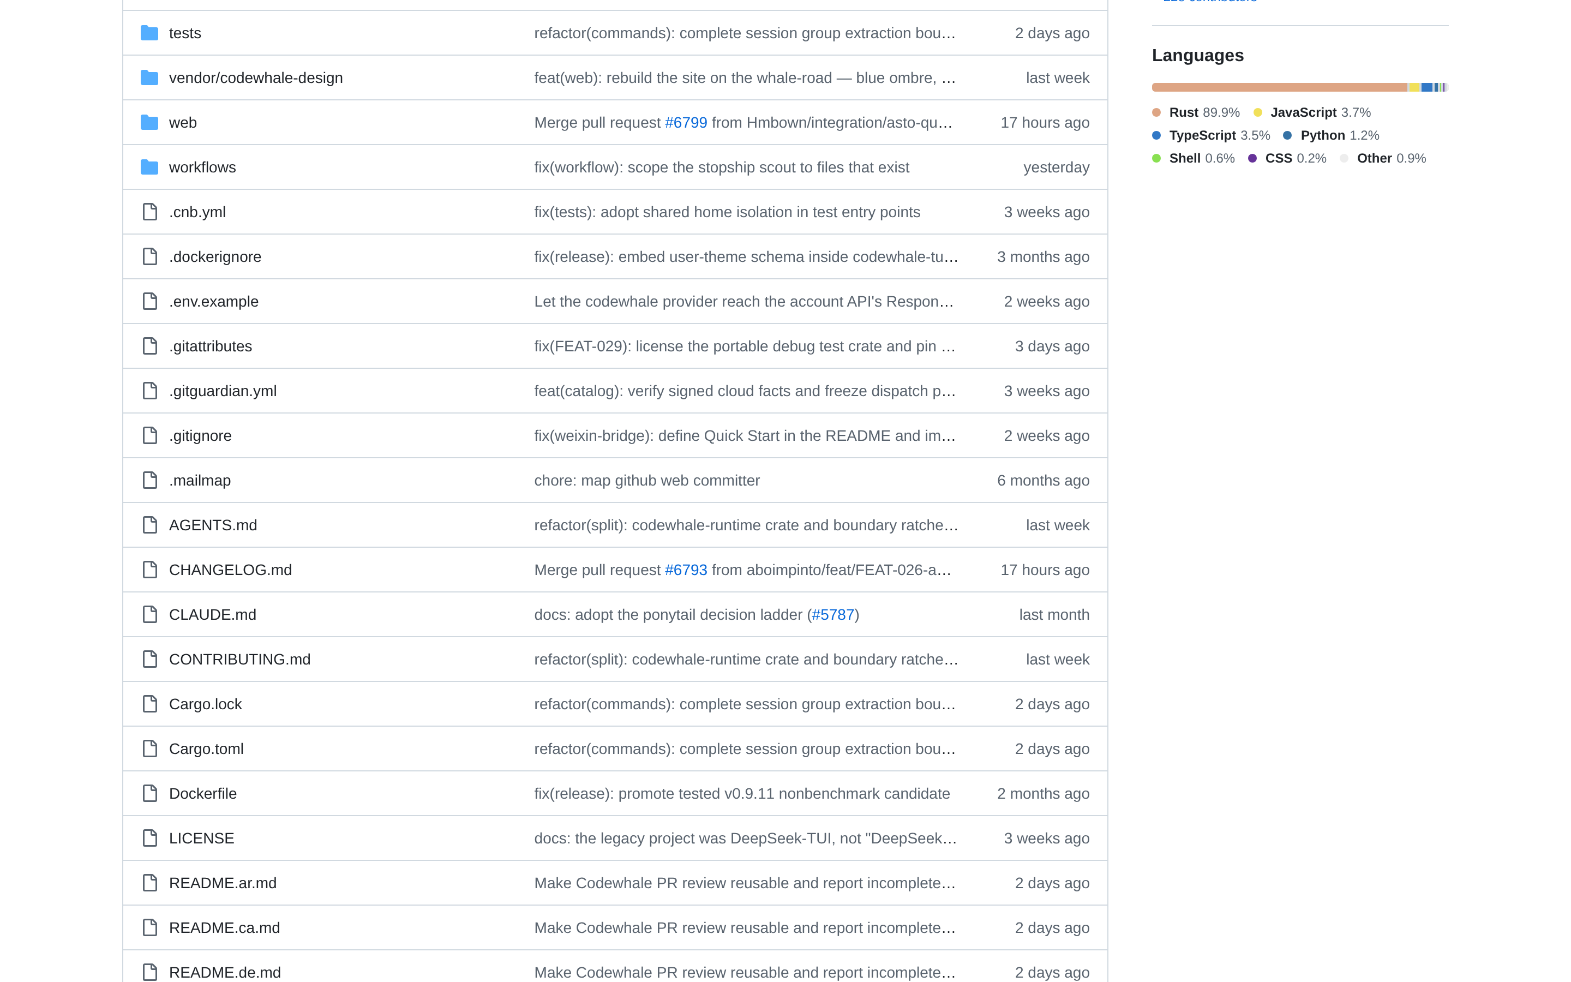Select the Python 1.2% language entry

point(1331,135)
